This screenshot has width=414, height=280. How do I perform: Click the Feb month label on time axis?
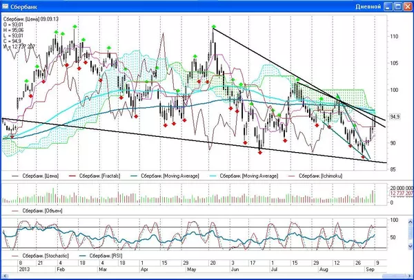click(x=61, y=270)
